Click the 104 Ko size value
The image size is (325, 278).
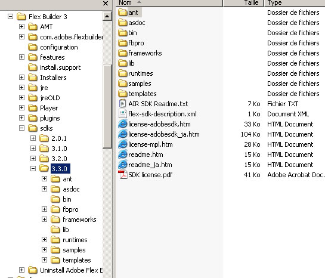pos(250,134)
